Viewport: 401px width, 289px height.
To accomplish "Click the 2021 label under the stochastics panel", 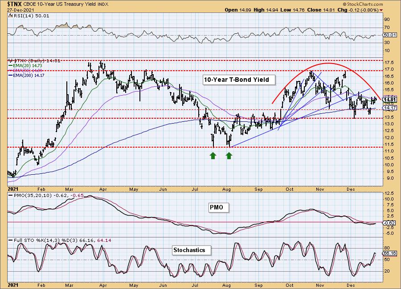I will 12,285.
